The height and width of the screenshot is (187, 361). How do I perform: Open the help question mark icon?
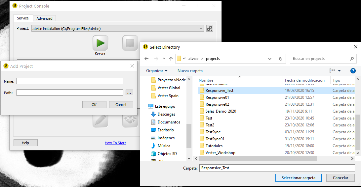pos(353,71)
